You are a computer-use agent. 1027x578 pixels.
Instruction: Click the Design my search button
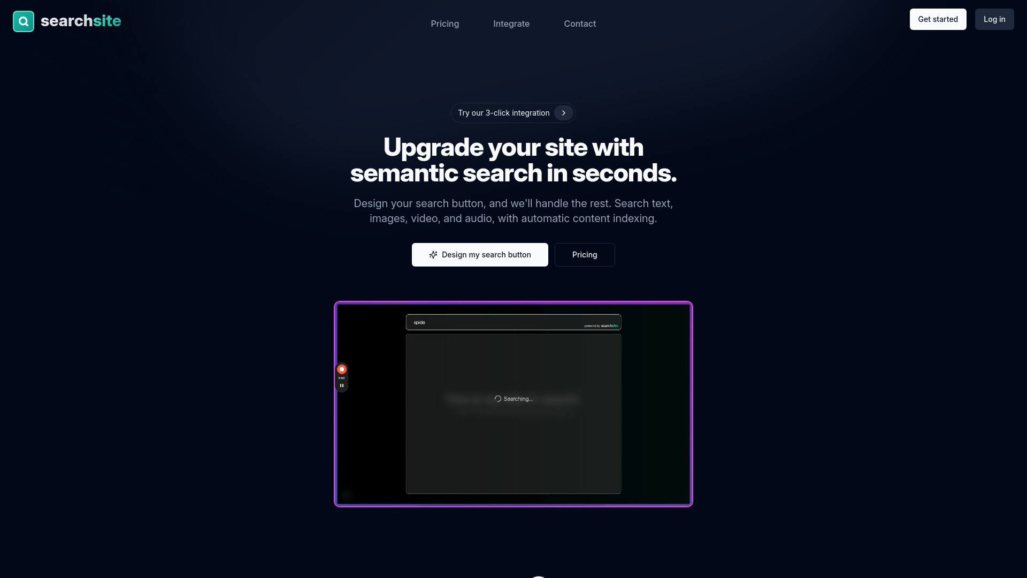pos(480,255)
